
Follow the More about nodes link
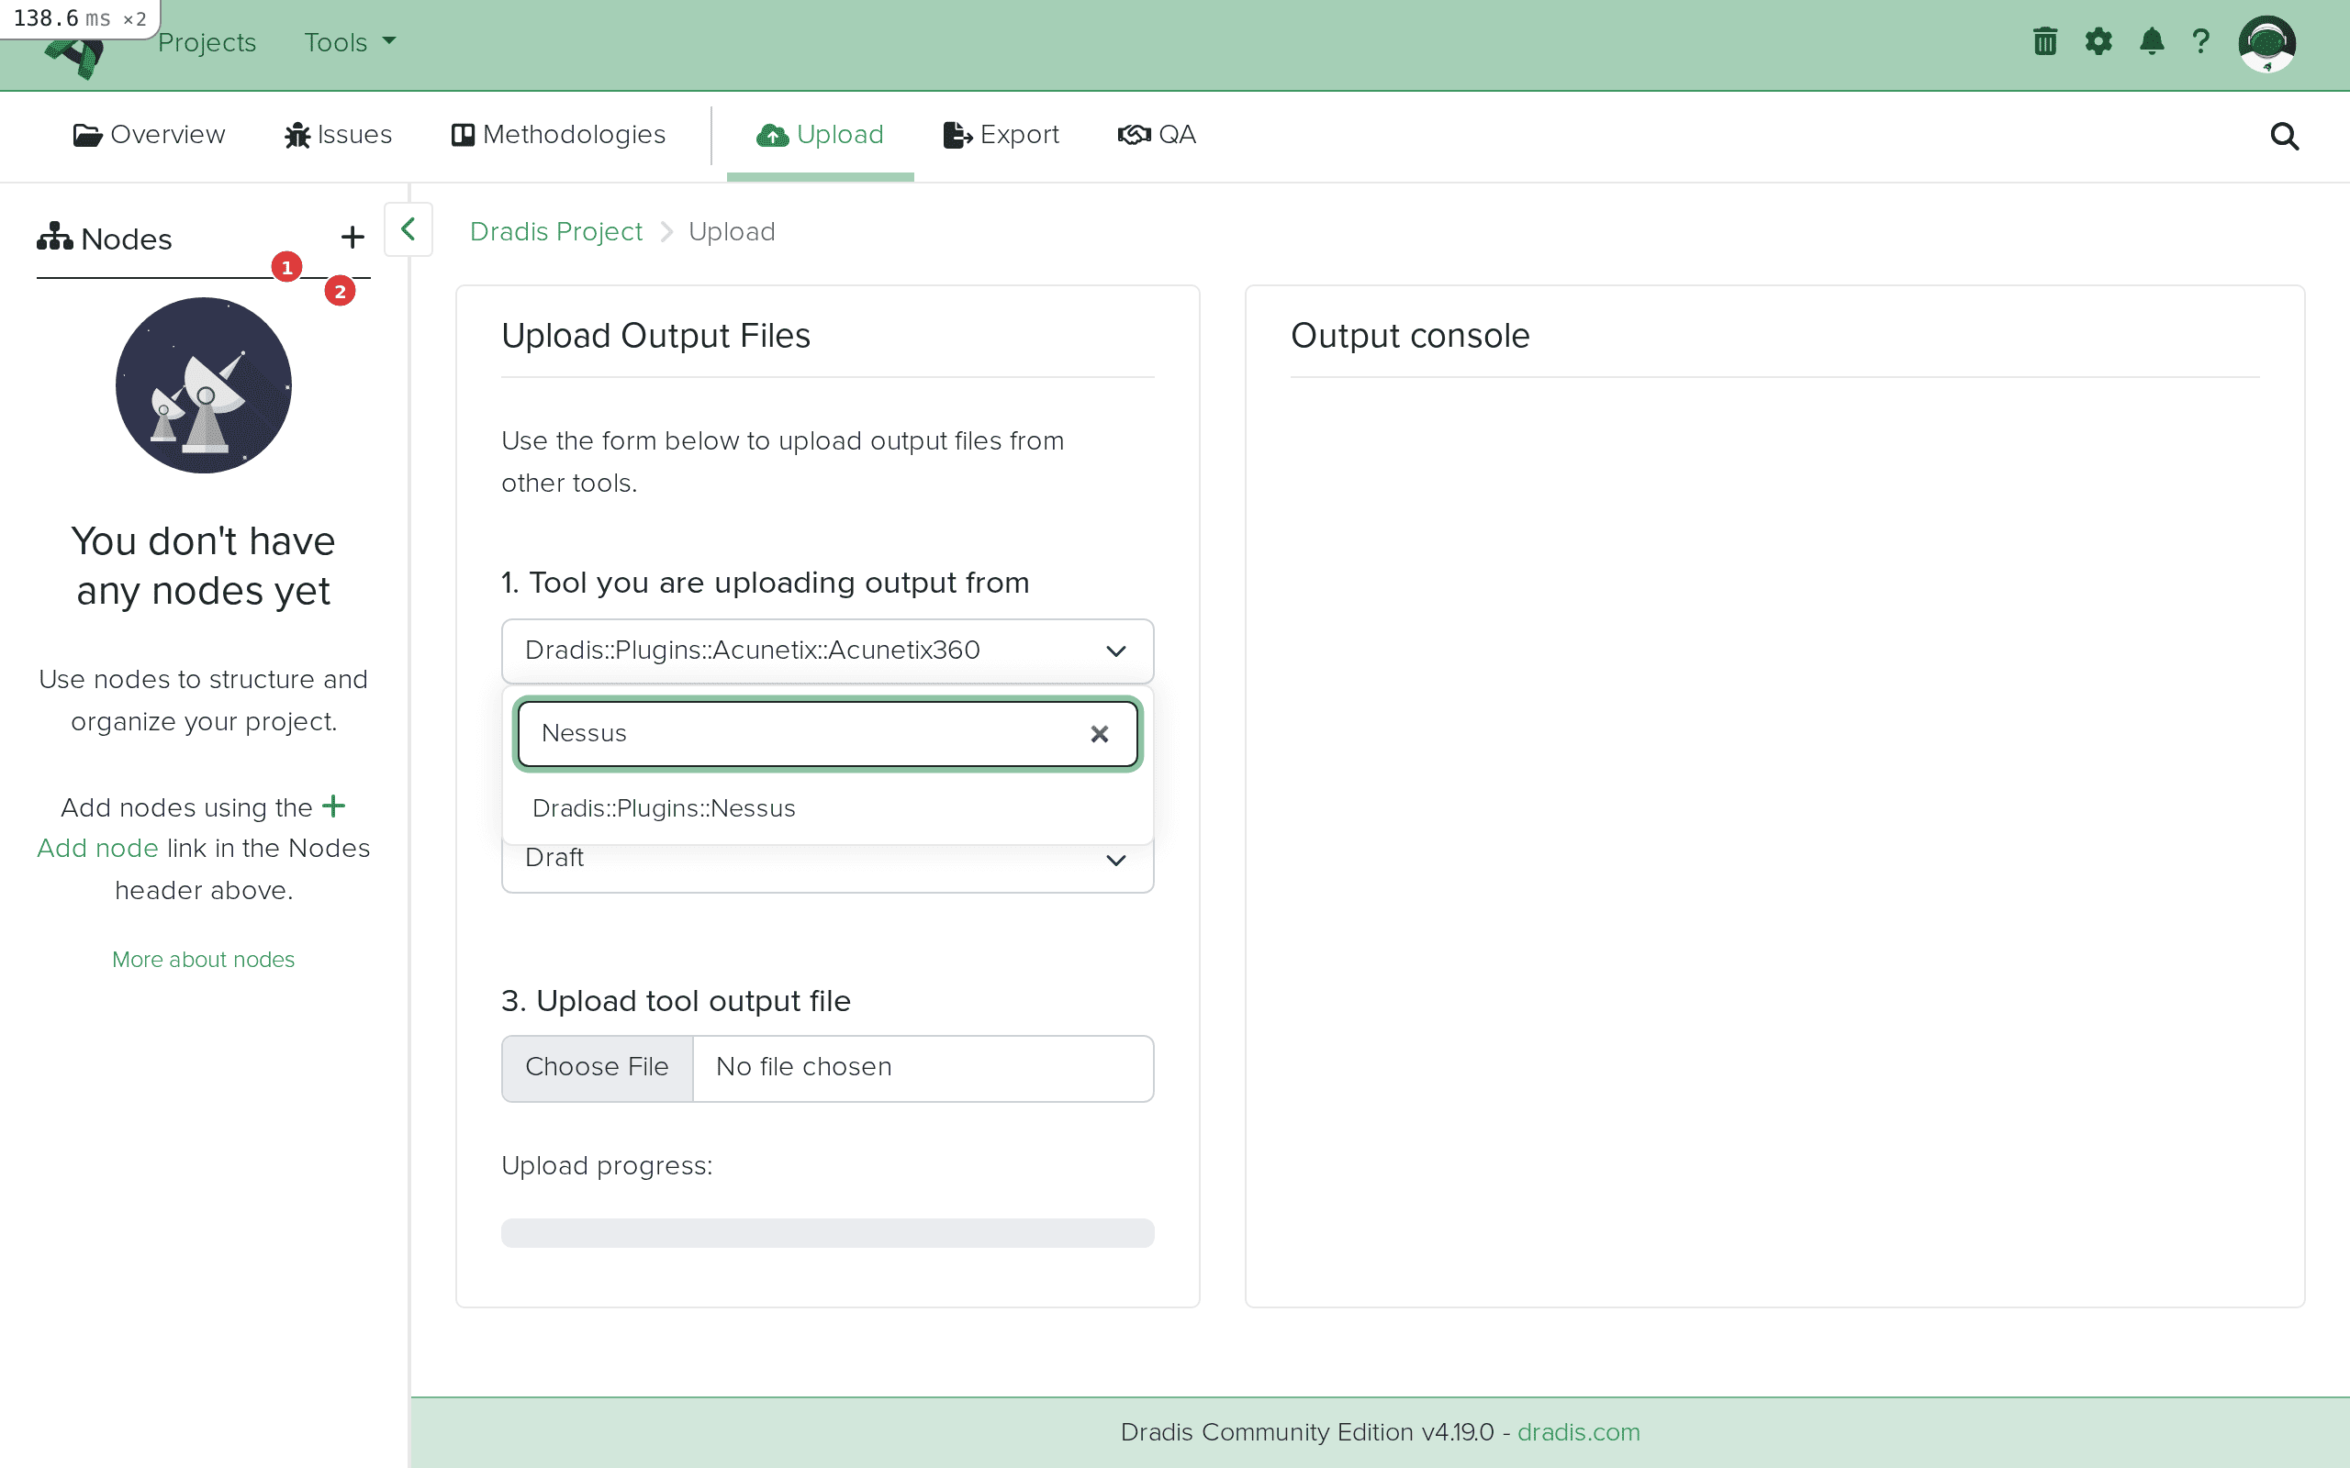[203, 960]
